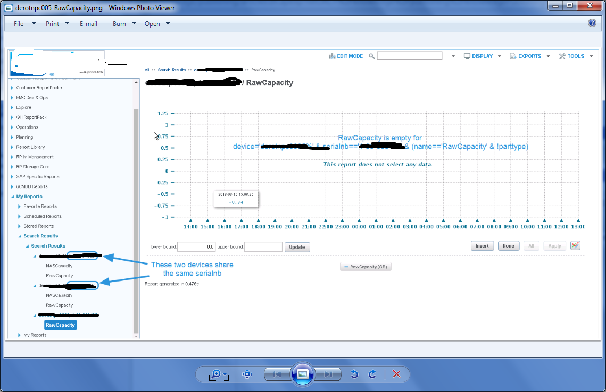Open the Burn menu
606x392 pixels.
coord(119,23)
